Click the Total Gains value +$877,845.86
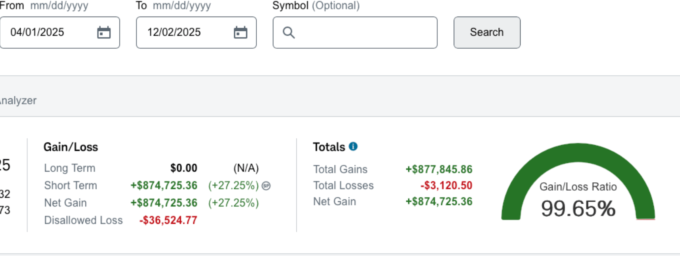680x256 pixels. (439, 170)
